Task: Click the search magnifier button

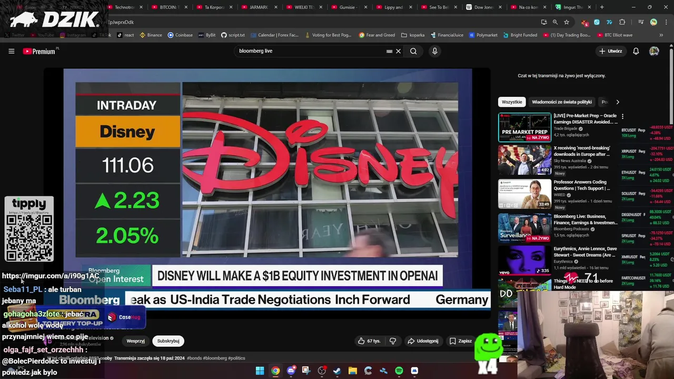Action: tap(413, 51)
